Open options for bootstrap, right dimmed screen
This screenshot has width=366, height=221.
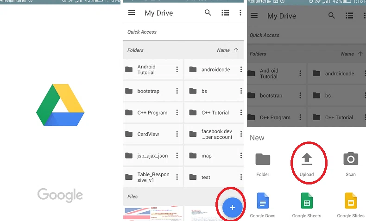(x=300, y=96)
